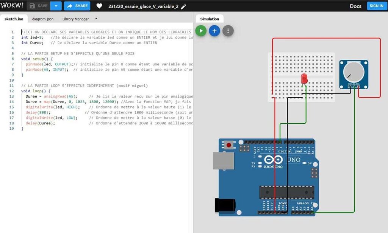Open the simulation three-dots options menu
This screenshot has height=233, width=388.
tap(228, 31)
